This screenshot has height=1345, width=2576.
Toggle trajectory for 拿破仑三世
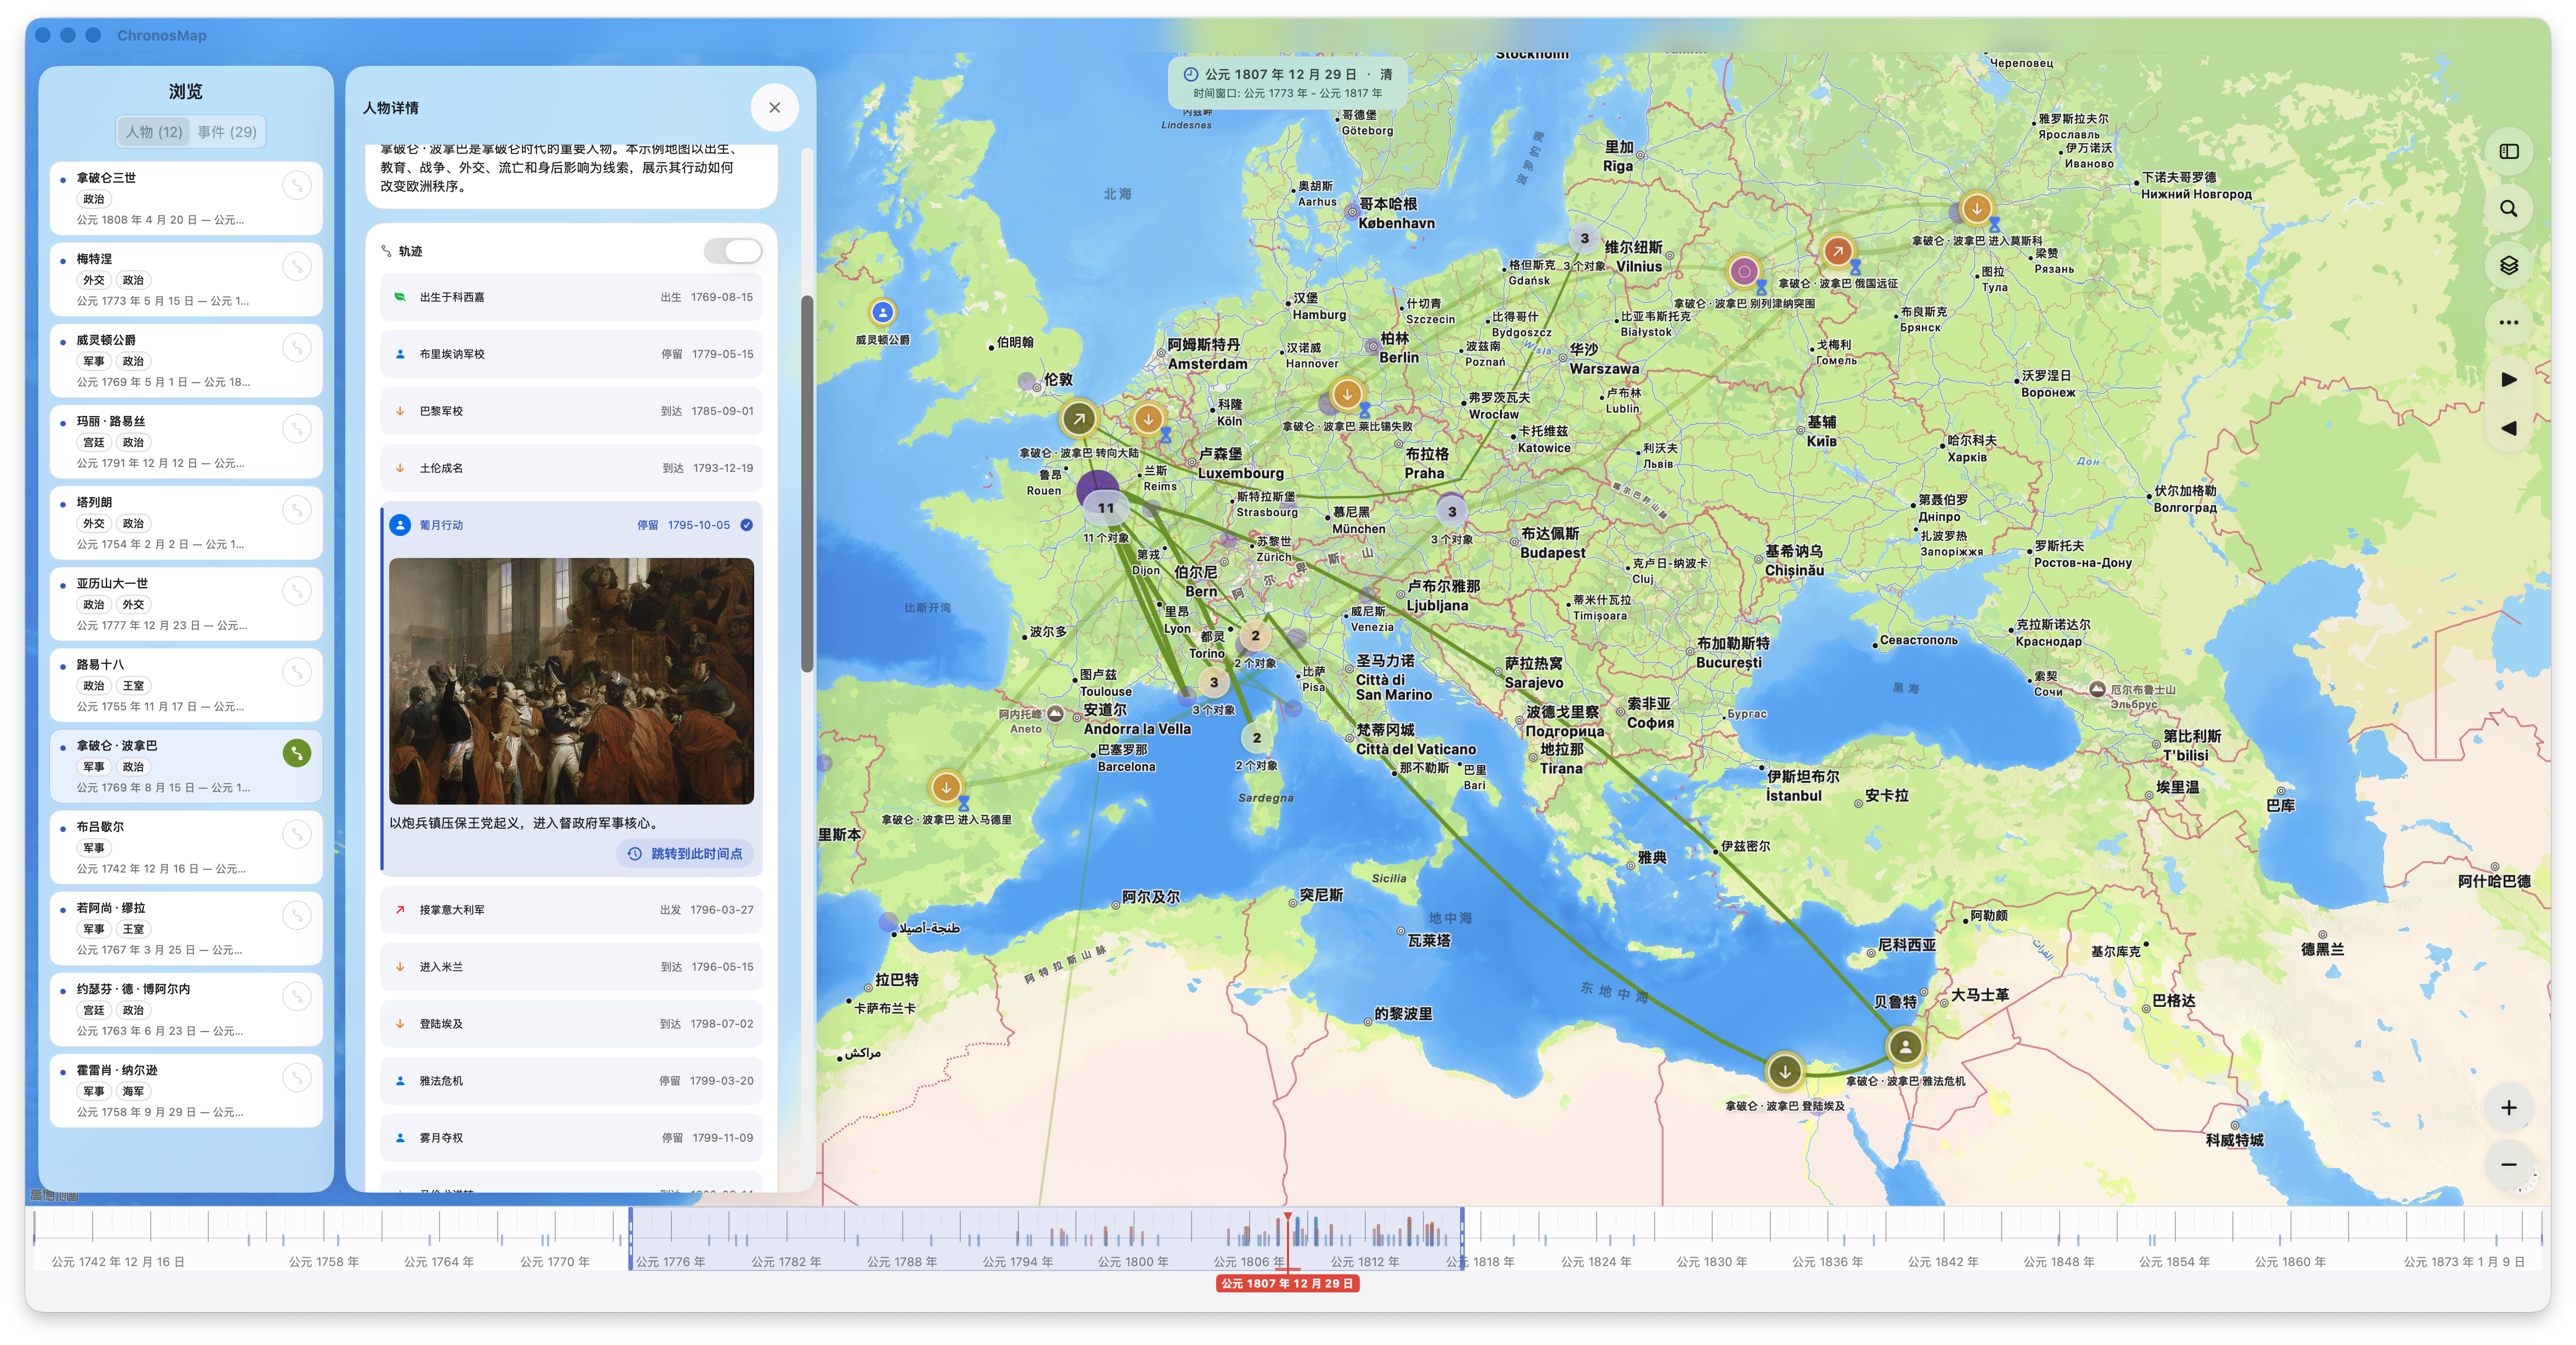coord(296,185)
